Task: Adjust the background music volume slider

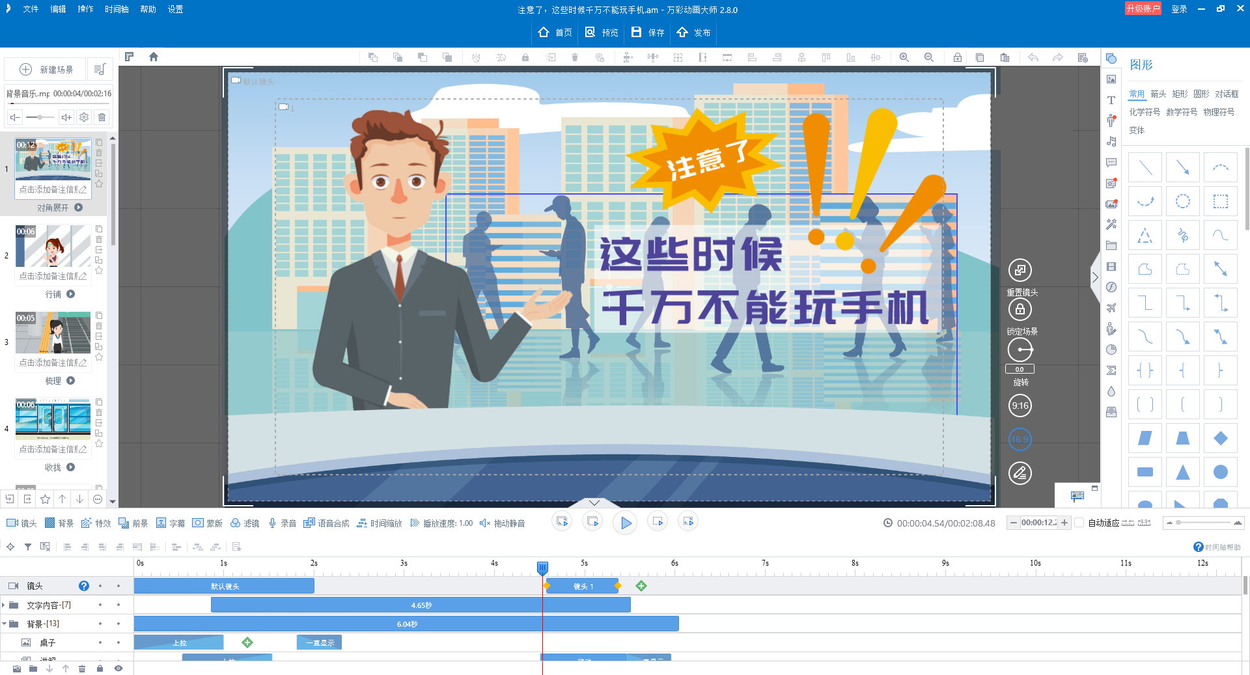Action: 40,117
